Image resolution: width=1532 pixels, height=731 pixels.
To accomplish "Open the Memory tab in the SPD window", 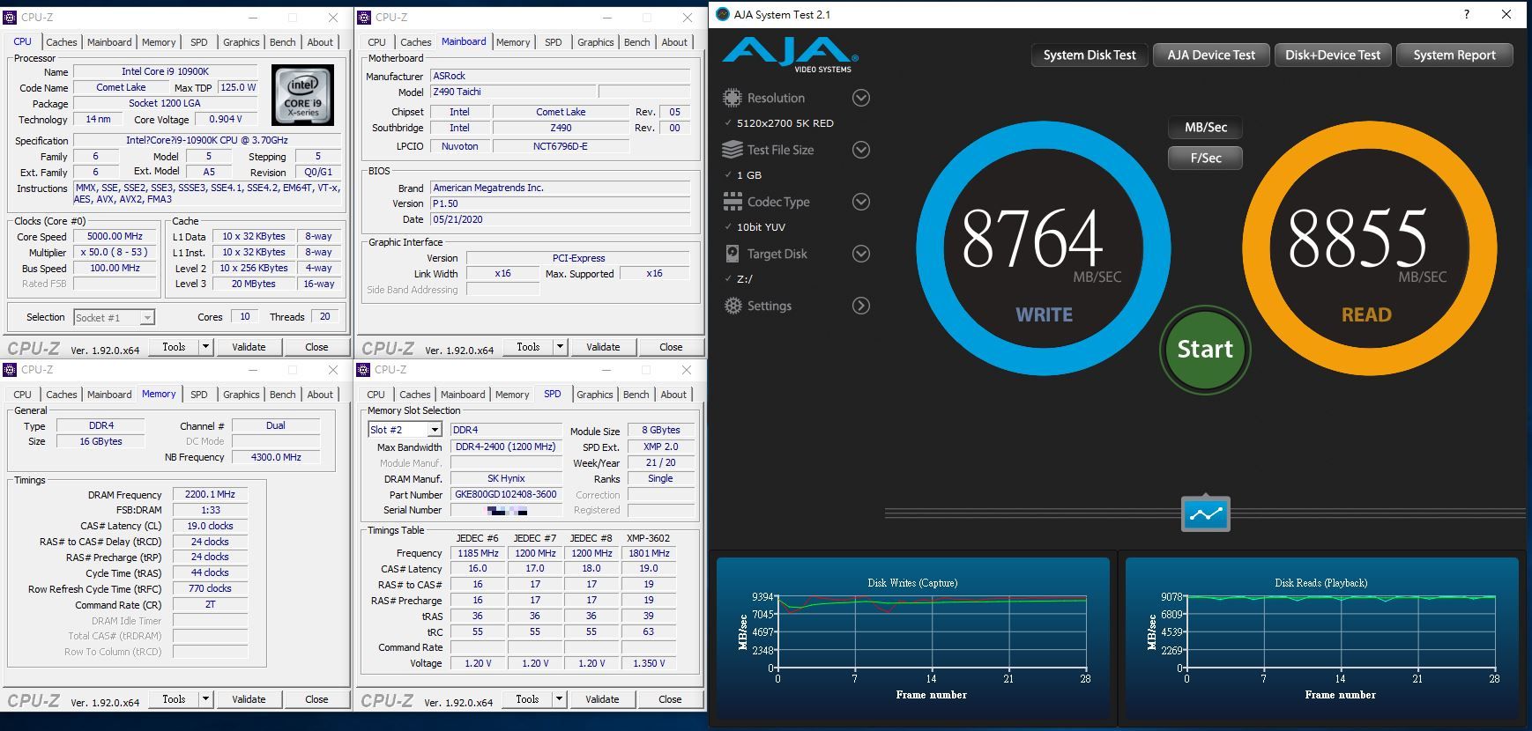I will 512,395.
